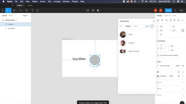Select the Ellipse shape tool
This screenshot has width=186, height=104.
tap(20, 10)
